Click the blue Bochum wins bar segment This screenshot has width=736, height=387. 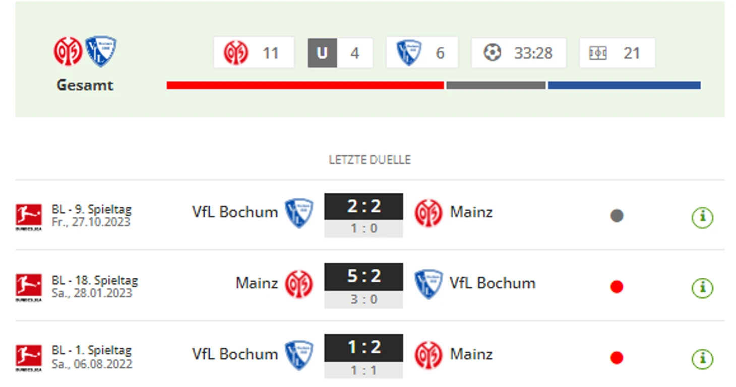[624, 86]
